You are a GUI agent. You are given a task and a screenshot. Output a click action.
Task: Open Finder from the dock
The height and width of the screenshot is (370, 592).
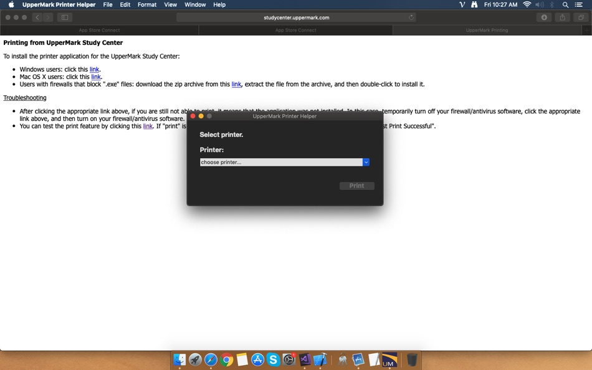179,359
